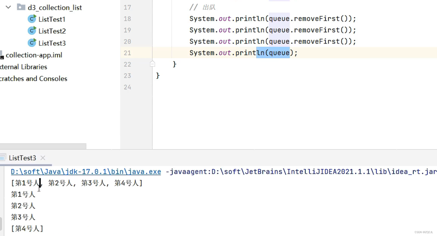Click the highlighted queue on line 21

(279, 53)
